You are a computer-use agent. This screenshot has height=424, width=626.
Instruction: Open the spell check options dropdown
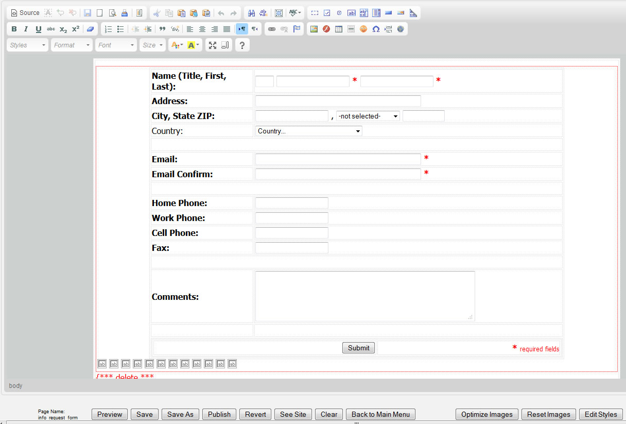click(295, 13)
